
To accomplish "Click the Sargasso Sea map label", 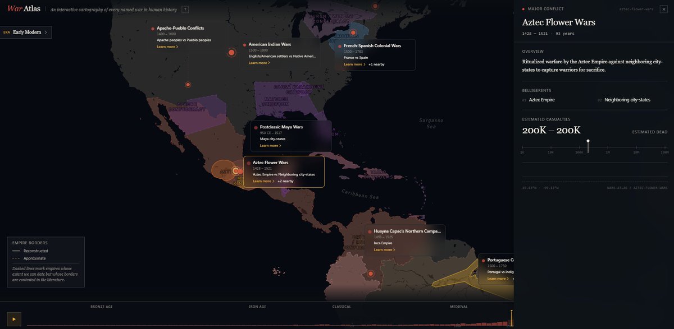I will point(431,124).
